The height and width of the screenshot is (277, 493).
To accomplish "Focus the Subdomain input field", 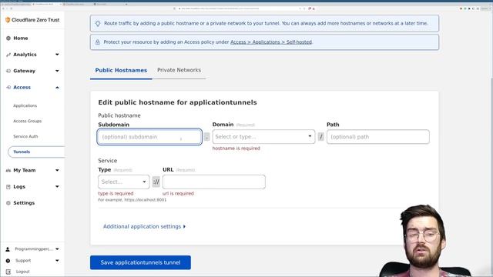I will coord(149,137).
